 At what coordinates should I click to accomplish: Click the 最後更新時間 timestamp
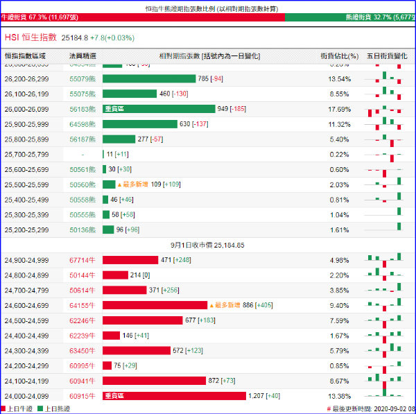(372, 409)
